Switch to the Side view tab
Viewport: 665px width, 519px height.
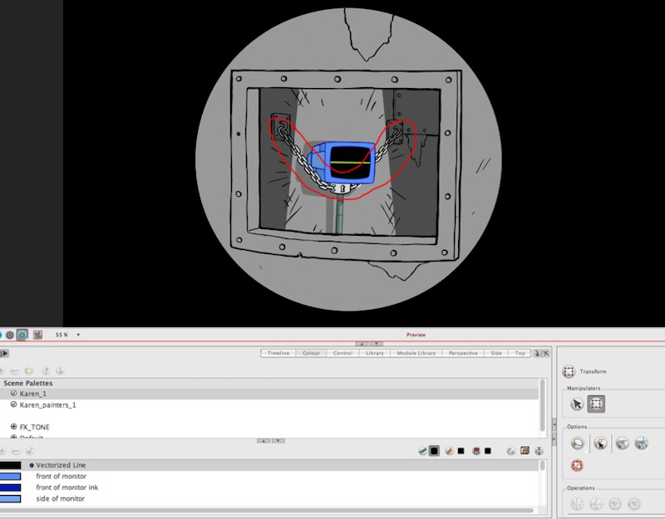pyautogui.click(x=496, y=353)
